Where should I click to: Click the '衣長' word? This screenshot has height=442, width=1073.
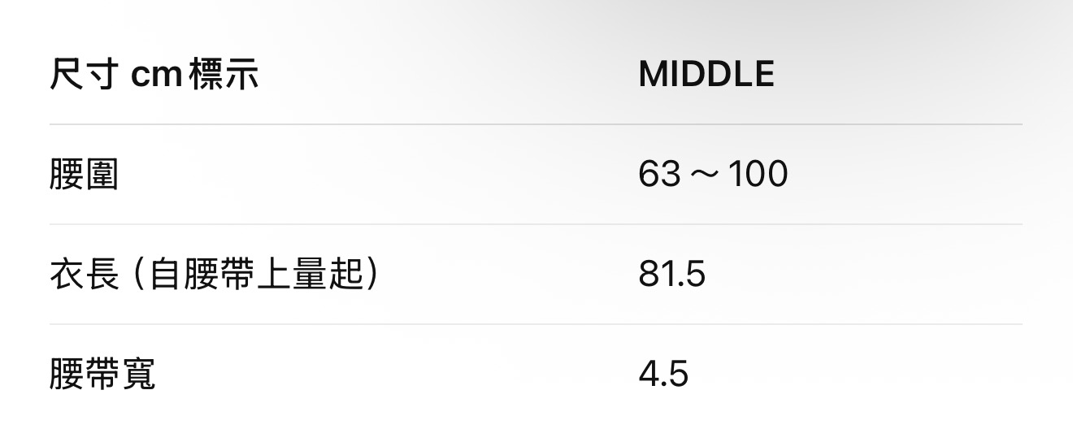(84, 275)
